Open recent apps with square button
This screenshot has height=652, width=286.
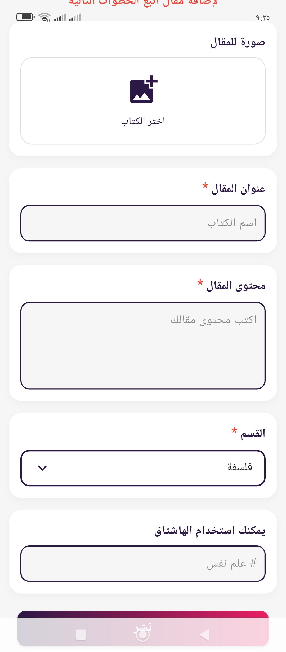[x=81, y=635]
